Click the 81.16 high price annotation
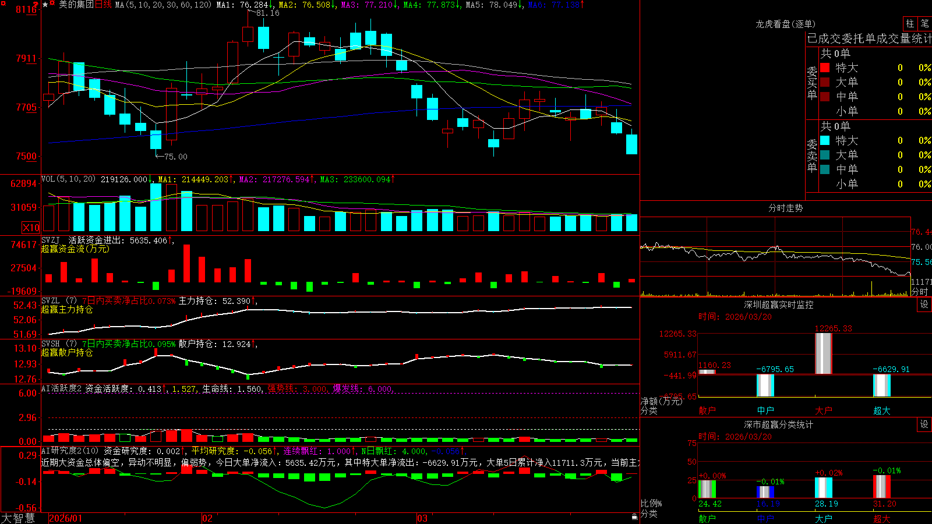Image resolution: width=932 pixels, height=524 pixels. 267,13
